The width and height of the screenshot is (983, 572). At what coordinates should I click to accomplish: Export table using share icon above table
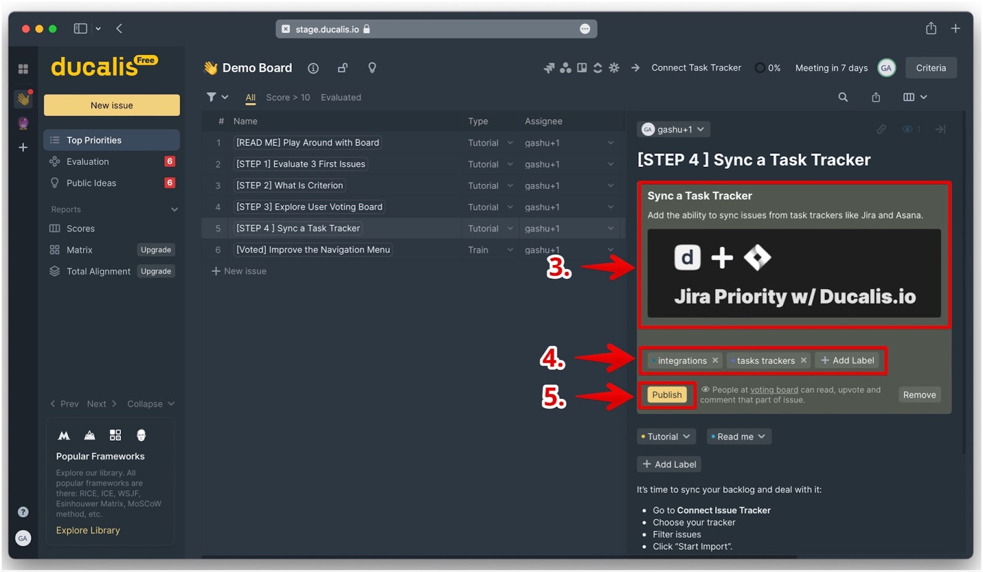click(876, 97)
